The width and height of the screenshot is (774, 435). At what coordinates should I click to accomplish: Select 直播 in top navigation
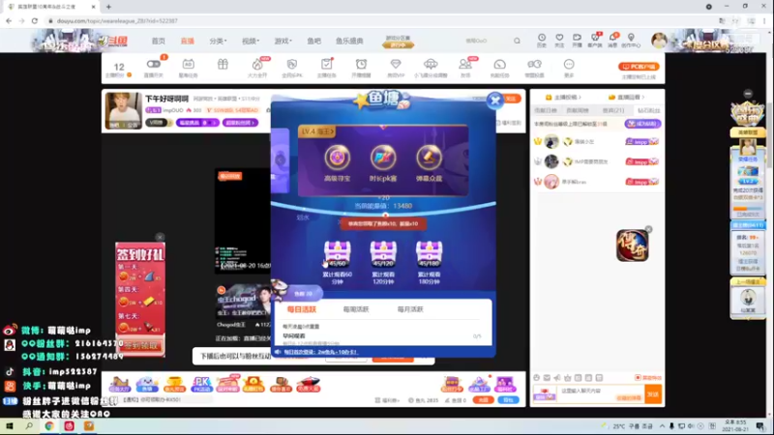[x=188, y=41]
